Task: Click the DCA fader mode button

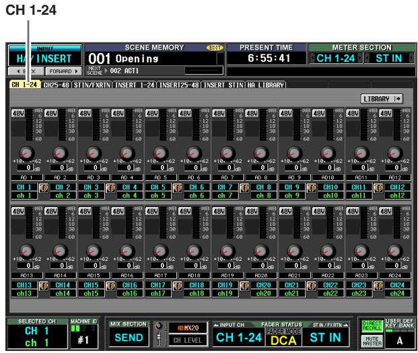Action: [283, 340]
